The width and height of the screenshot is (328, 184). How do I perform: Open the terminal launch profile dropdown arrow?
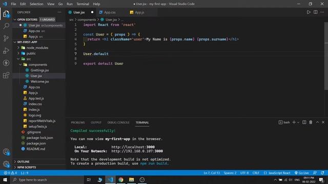point(298,123)
